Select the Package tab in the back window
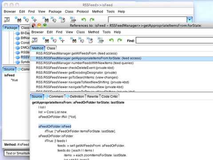 click(x=11, y=28)
